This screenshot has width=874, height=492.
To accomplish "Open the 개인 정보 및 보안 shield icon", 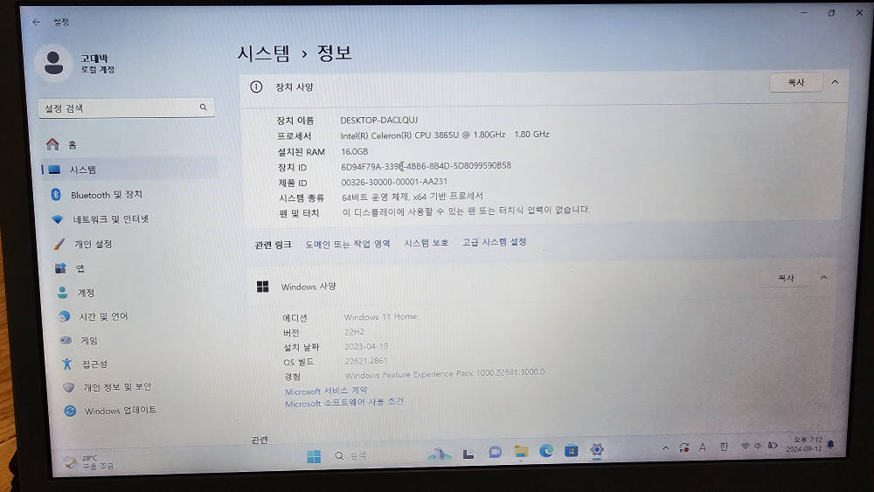I will 68,387.
